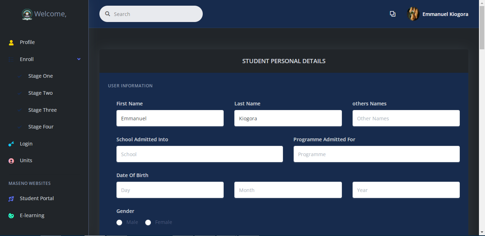
Task: Click the checkmark icon beside Stage Two
Action: [x=20, y=93]
